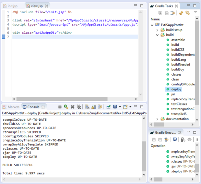Open the Markers tab

(x=11, y=107)
